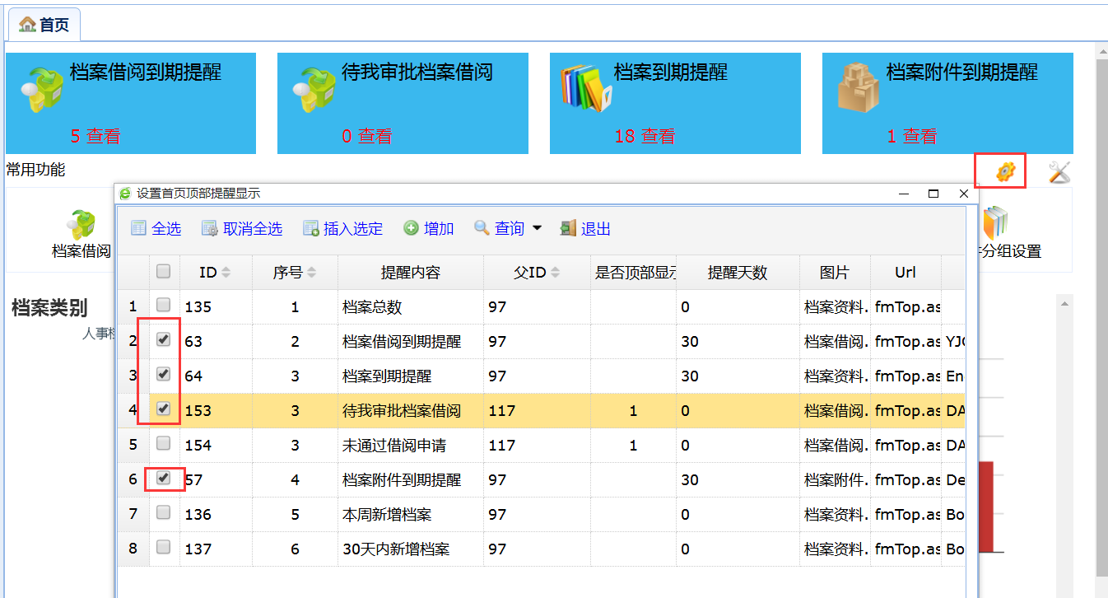Click the orange gear settings icon
Screen dimensions: 1108x598
point(1005,172)
